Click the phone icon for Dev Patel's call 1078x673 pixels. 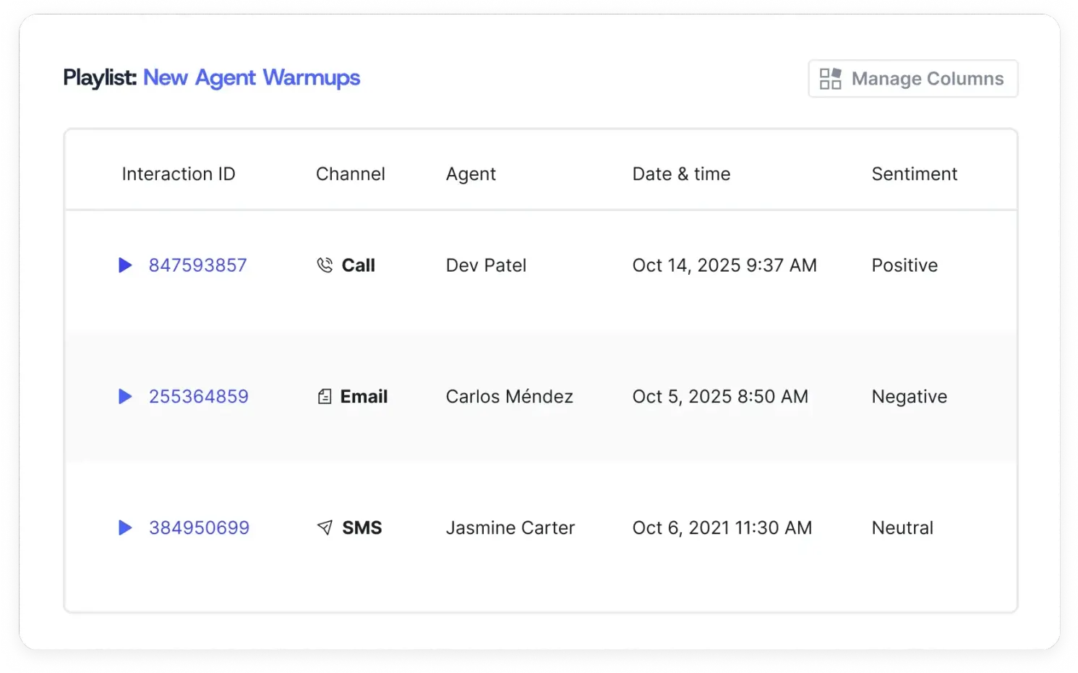pyautogui.click(x=325, y=265)
